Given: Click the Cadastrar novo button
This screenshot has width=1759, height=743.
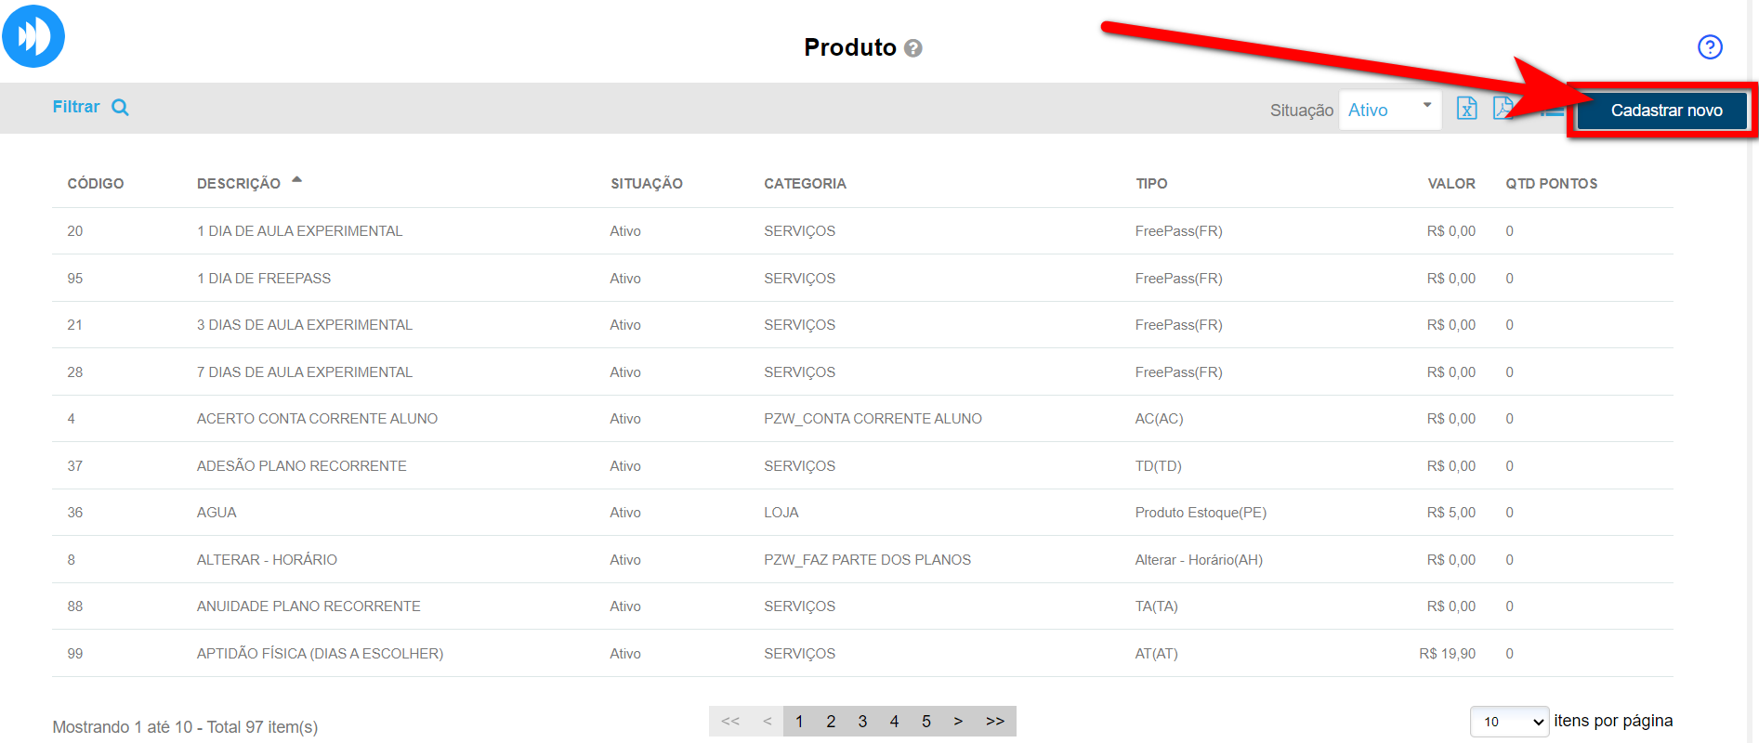Looking at the screenshot, I should 1665,111.
